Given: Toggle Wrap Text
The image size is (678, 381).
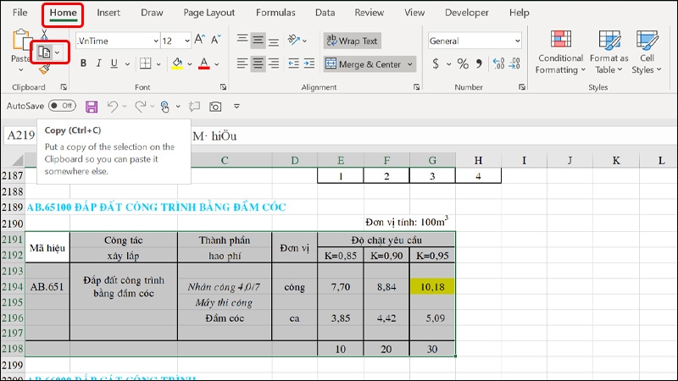Looking at the screenshot, I should point(352,41).
